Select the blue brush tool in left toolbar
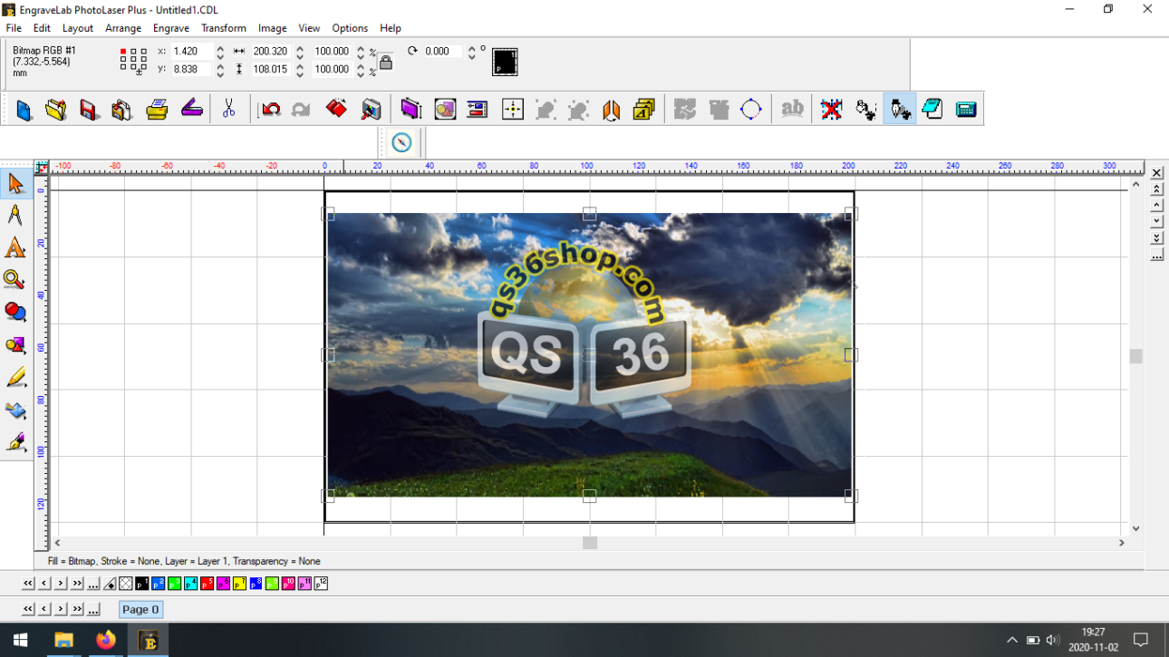The height and width of the screenshot is (657, 1169). [15, 411]
